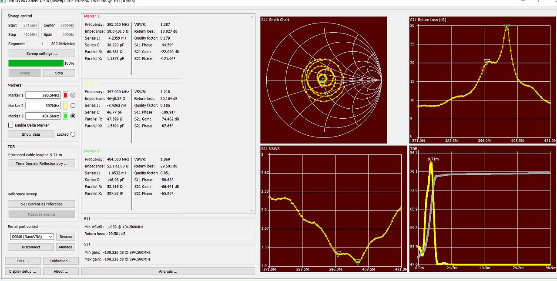This screenshot has height=281, width=557.
Task: Pick the green Marker 3 color swatch
Action: pos(65,116)
